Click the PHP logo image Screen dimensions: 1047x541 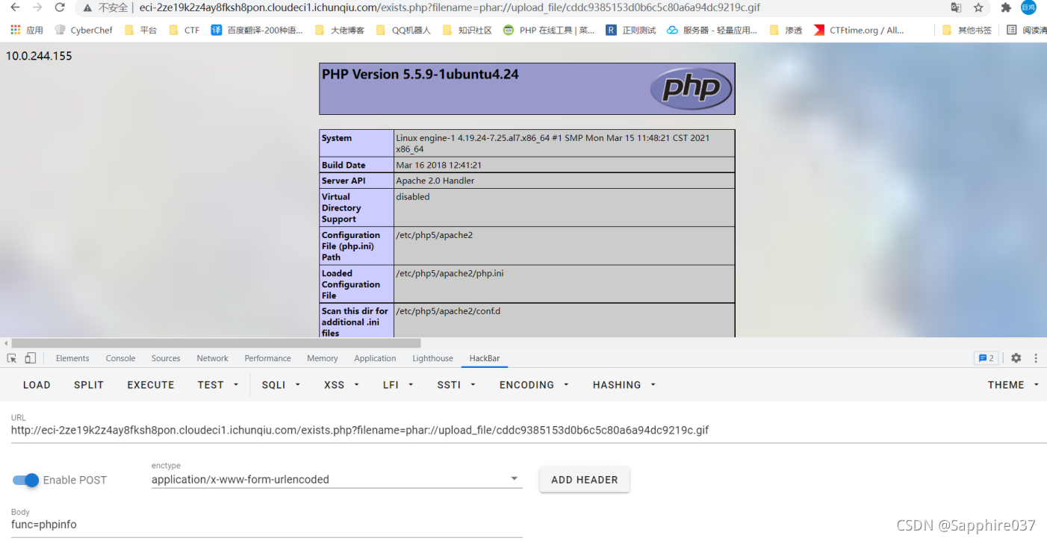pyautogui.click(x=690, y=89)
